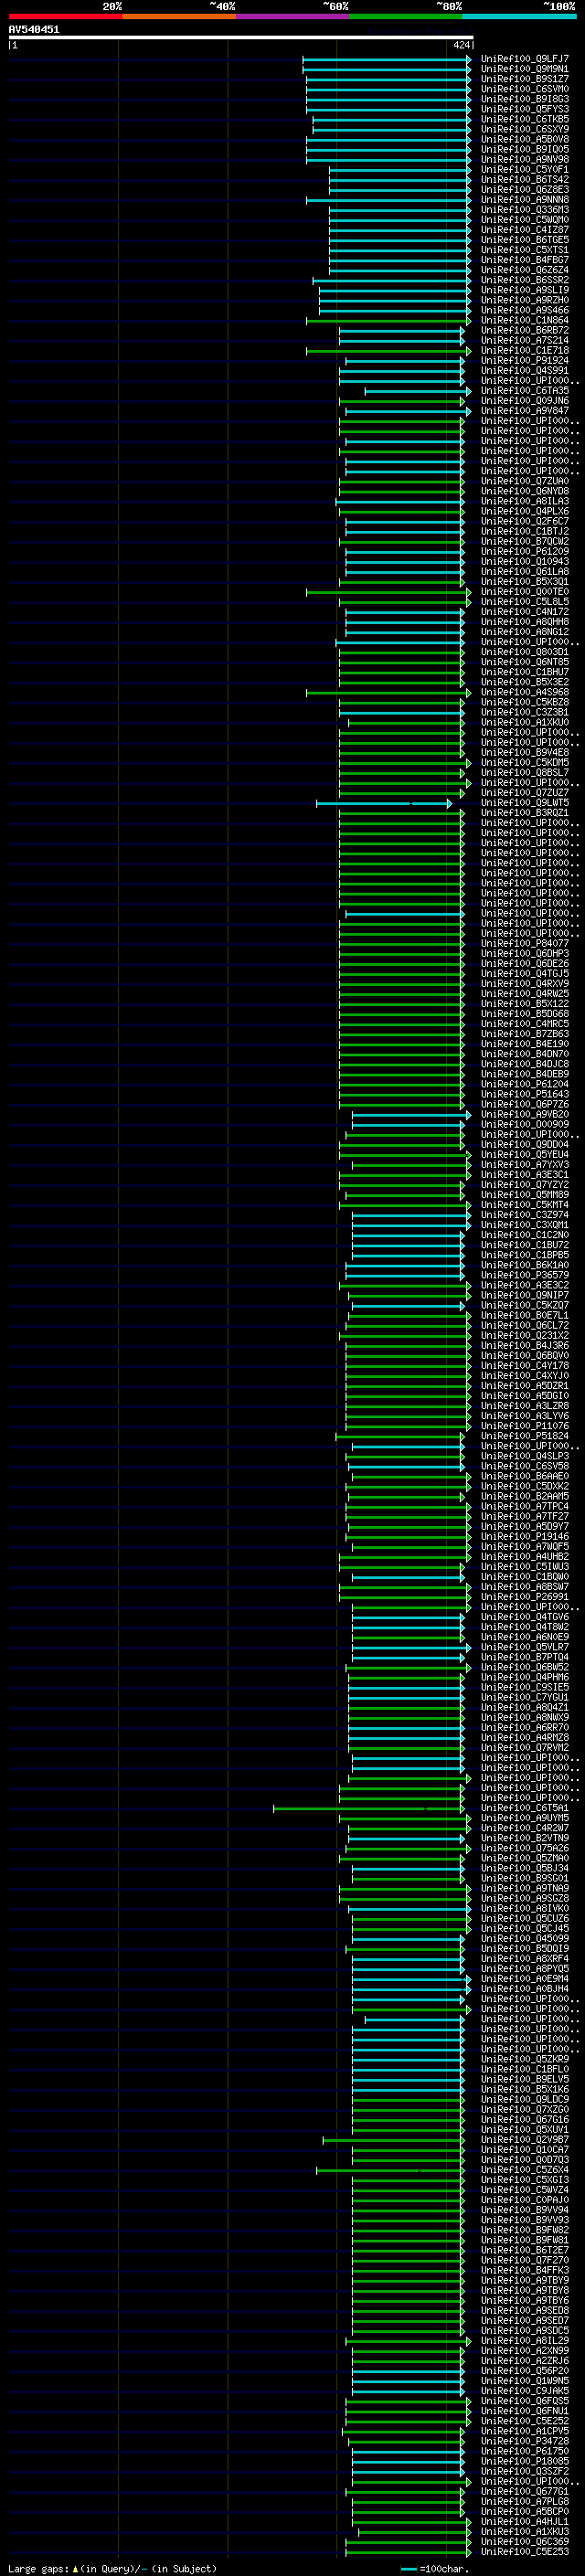
Task: Select the UniRef100_C5KMT4 label
Action: click(x=524, y=1204)
